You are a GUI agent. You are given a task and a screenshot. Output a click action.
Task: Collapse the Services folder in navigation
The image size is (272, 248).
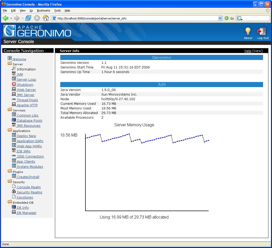click(10, 109)
